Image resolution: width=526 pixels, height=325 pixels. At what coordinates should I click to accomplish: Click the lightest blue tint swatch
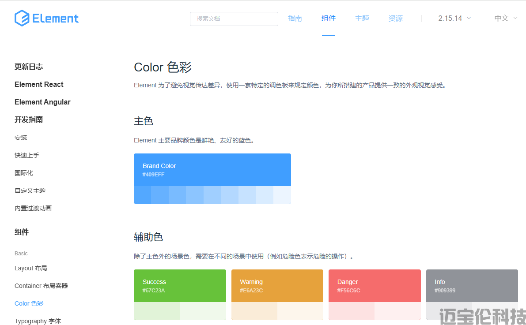tap(282, 195)
